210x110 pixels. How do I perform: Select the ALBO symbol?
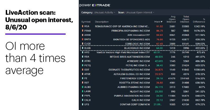coord(87,87)
